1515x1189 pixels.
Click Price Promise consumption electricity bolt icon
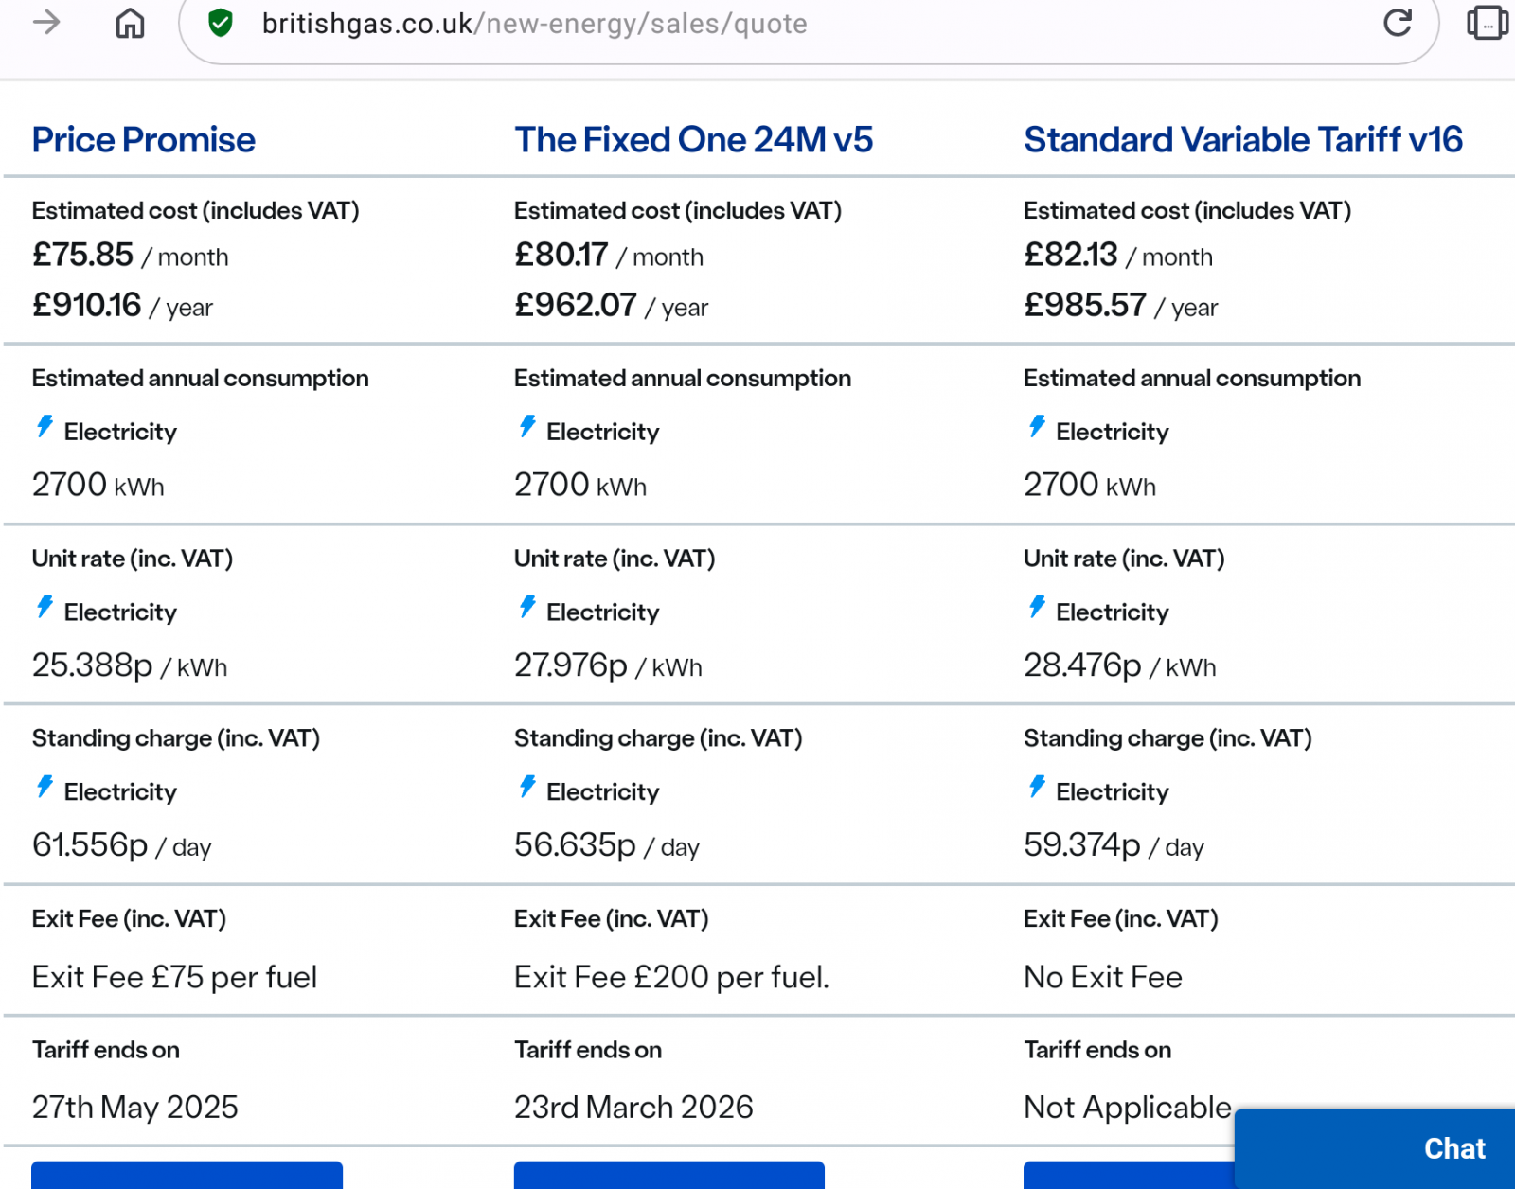tap(45, 427)
